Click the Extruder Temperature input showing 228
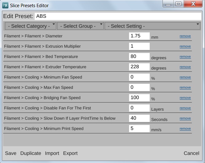The width and height of the screenshot is (205, 163). coord(139,67)
